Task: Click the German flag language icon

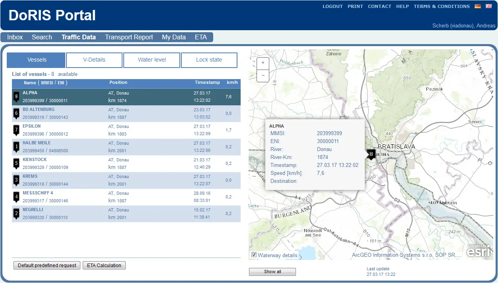Action: tap(478, 6)
